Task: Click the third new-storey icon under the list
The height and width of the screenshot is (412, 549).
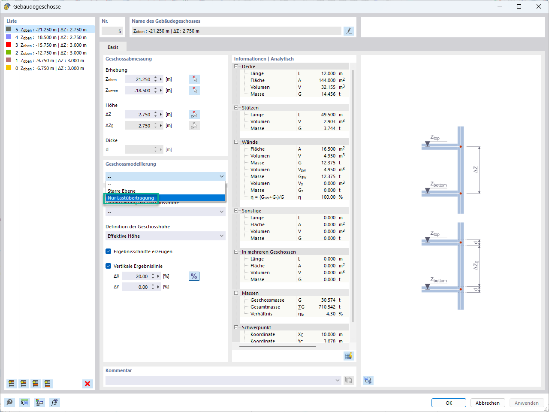Action: coord(36,384)
